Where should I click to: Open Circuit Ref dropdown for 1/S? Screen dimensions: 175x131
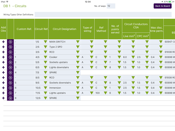tap(45, 42)
